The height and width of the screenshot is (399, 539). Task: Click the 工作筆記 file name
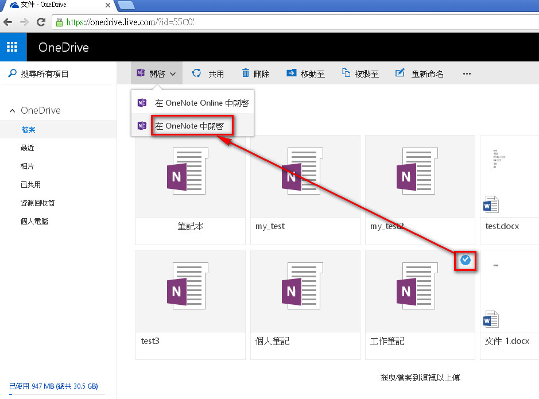tap(387, 341)
